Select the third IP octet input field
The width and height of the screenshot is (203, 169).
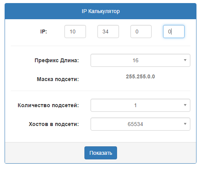tap(141, 31)
